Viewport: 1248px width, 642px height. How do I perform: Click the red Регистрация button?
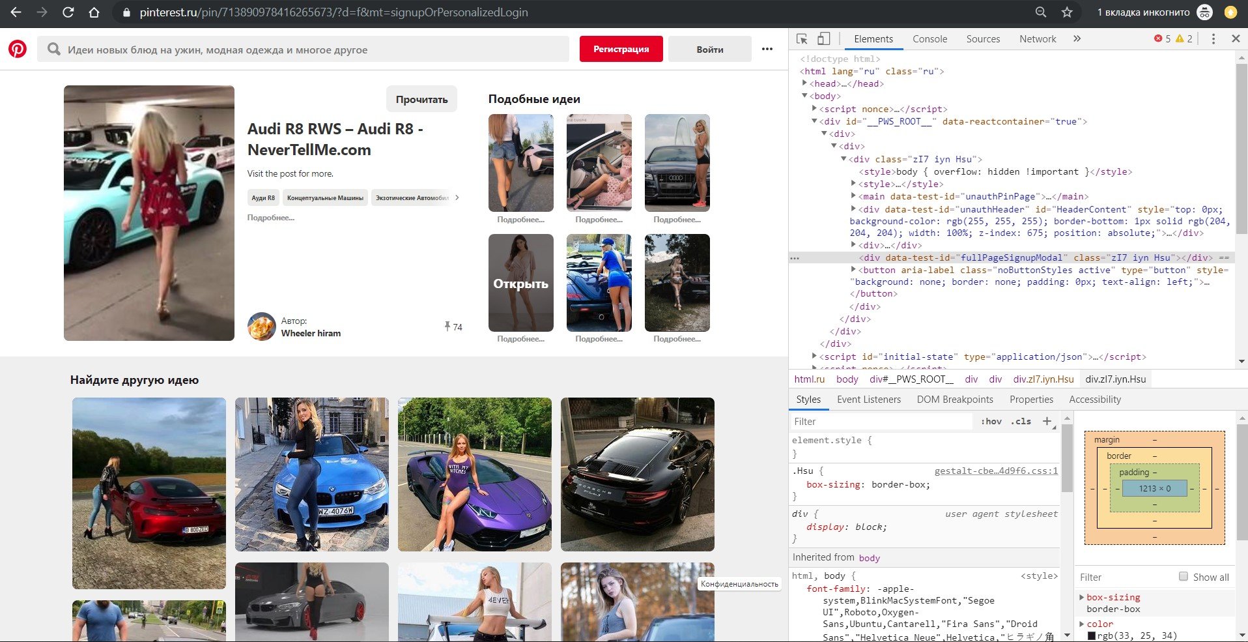pos(621,49)
